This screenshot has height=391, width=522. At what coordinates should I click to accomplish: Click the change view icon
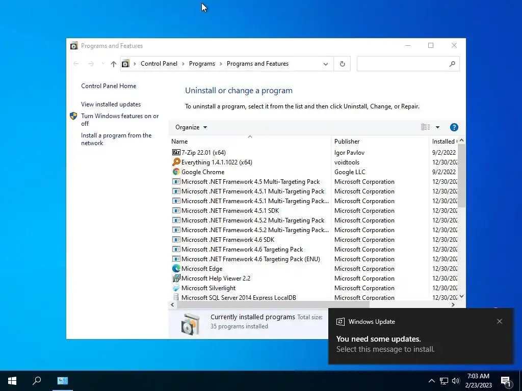click(426, 127)
